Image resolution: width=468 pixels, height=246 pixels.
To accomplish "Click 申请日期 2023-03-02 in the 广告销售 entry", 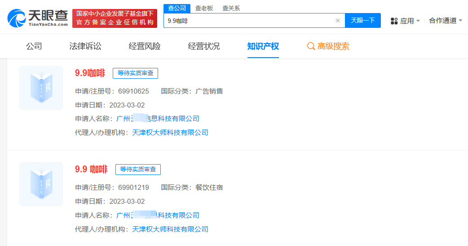I will point(110,105).
